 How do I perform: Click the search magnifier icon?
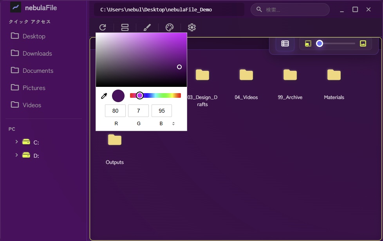pyautogui.click(x=259, y=9)
